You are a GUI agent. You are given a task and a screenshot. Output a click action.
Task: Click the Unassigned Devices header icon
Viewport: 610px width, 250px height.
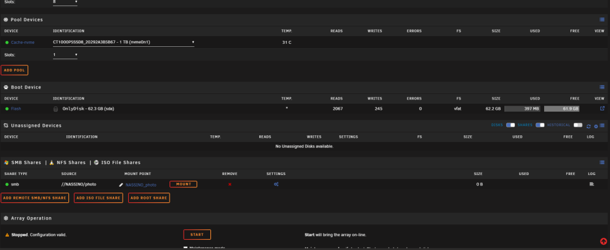(x=5, y=126)
